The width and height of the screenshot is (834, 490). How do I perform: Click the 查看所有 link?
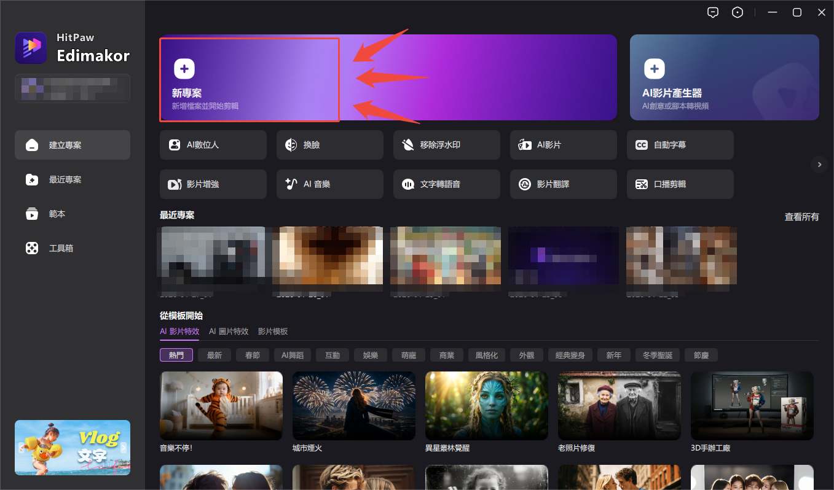coord(801,217)
